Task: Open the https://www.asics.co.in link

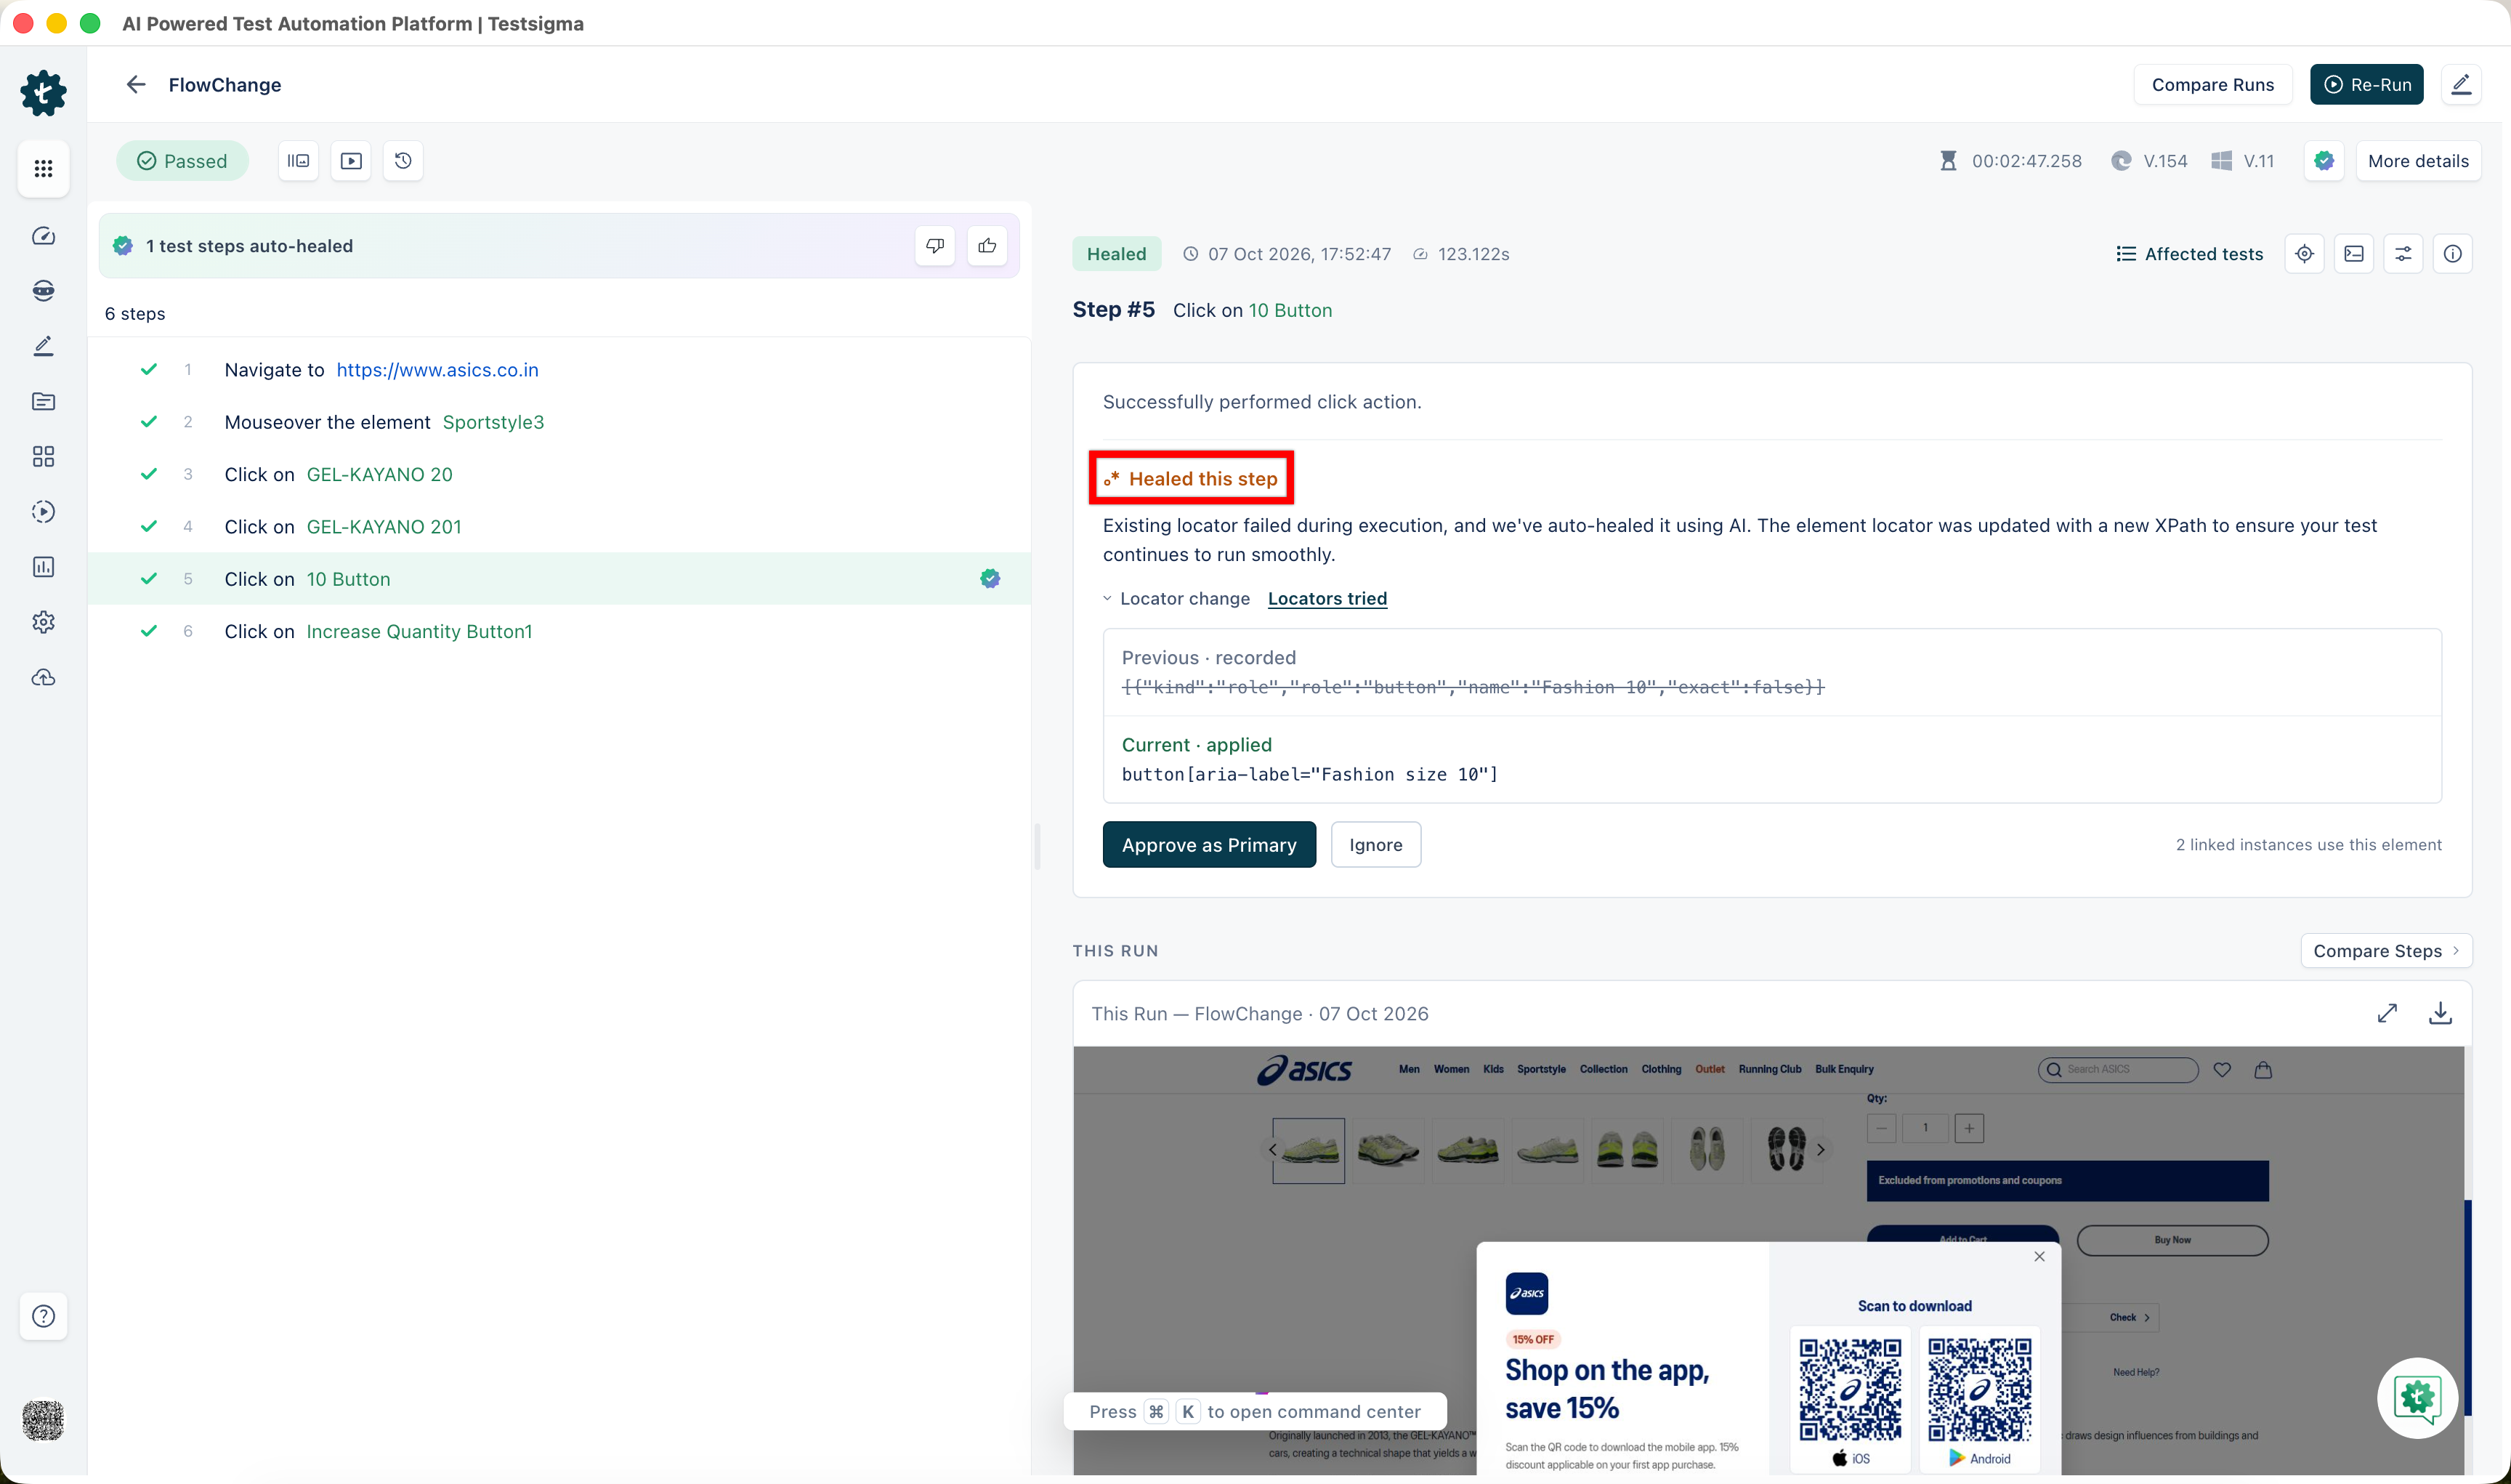Action: (x=437, y=370)
